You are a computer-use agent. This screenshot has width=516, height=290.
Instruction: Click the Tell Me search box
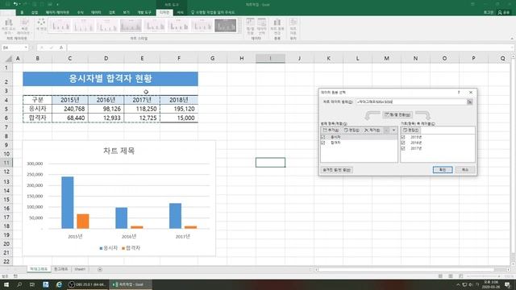[213, 12]
